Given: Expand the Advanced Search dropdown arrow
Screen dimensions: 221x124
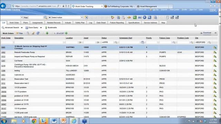Looking at the screenshot, I should point(22,28).
